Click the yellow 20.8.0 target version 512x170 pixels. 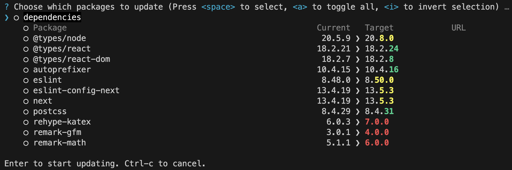[379, 38]
